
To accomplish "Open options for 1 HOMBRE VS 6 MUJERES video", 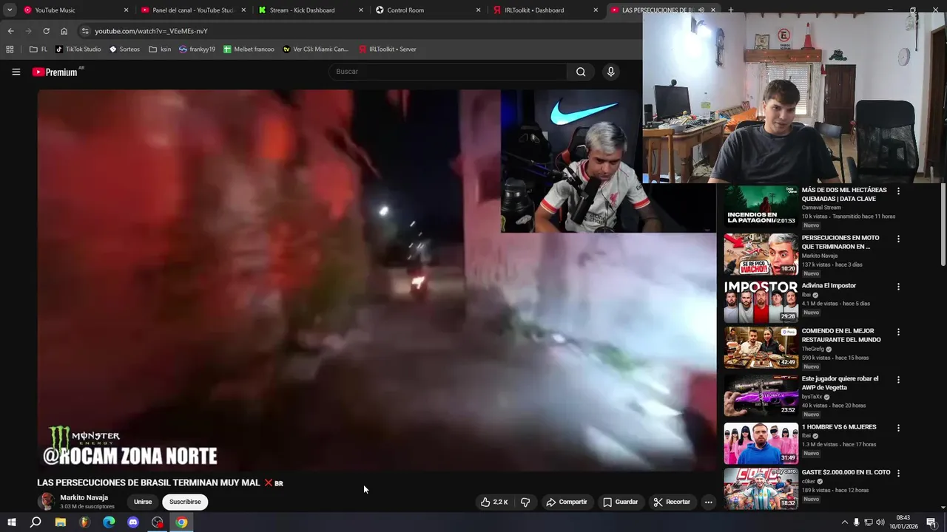I will click(898, 428).
